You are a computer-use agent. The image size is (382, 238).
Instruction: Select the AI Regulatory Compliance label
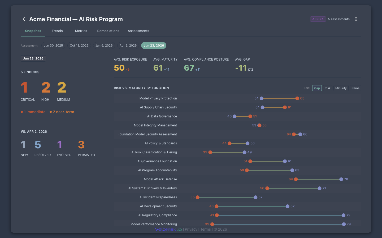pos(158,215)
